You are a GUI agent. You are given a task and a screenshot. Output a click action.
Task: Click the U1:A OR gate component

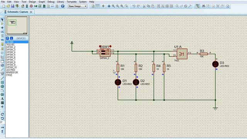click(x=182, y=54)
